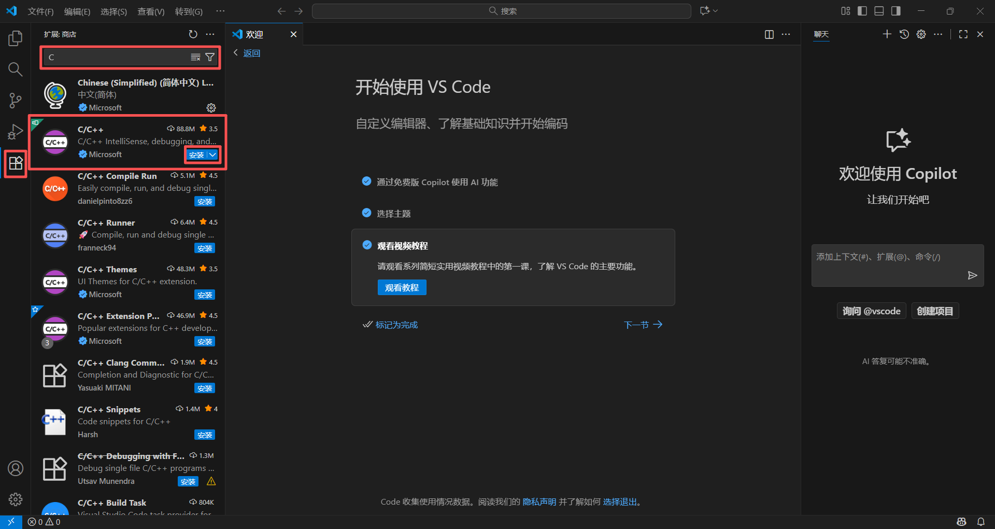The height and width of the screenshot is (529, 995).
Task: Open the 查看(V) menu
Action: [151, 11]
